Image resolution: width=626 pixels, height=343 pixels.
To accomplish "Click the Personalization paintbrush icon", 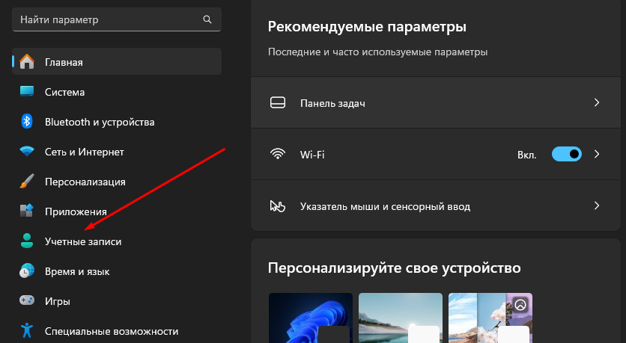I will pyautogui.click(x=27, y=182).
